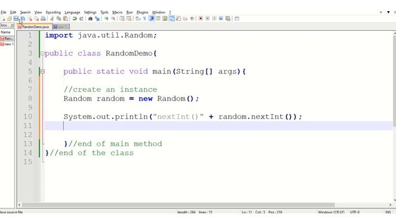Image resolution: width=396 pixels, height=222 pixels.
Task: Toggle synchronized vertical scrolling
Action: 122,18
